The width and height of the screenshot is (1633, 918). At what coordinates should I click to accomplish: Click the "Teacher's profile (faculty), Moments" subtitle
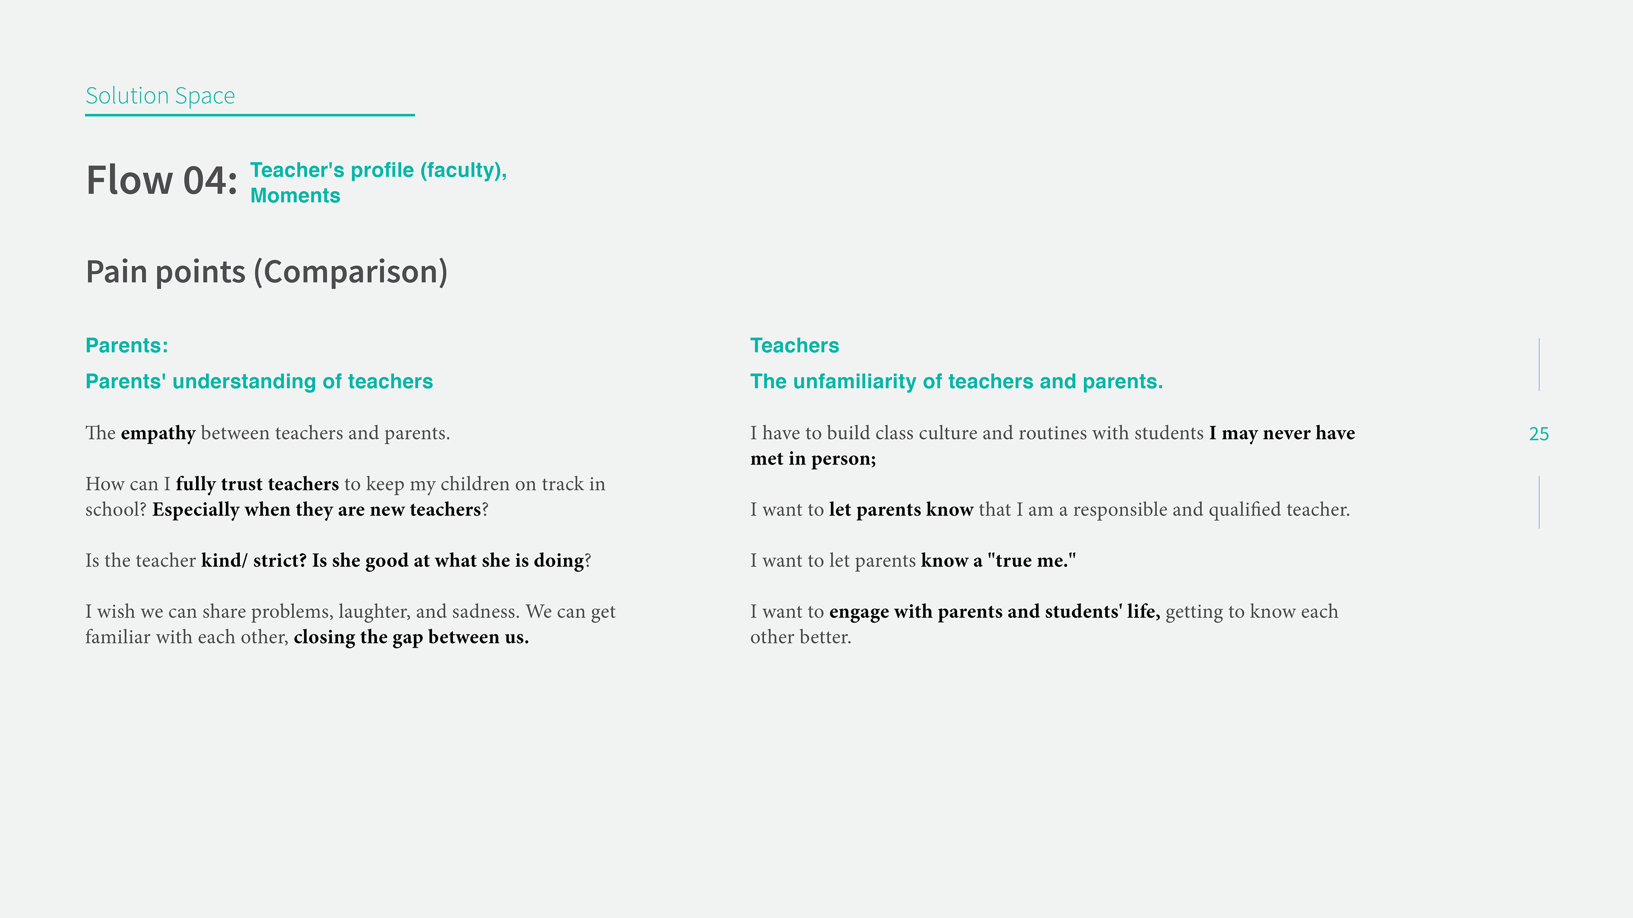(378, 182)
